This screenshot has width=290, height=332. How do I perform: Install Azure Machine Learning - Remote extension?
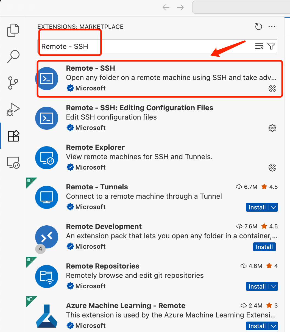click(x=257, y=326)
